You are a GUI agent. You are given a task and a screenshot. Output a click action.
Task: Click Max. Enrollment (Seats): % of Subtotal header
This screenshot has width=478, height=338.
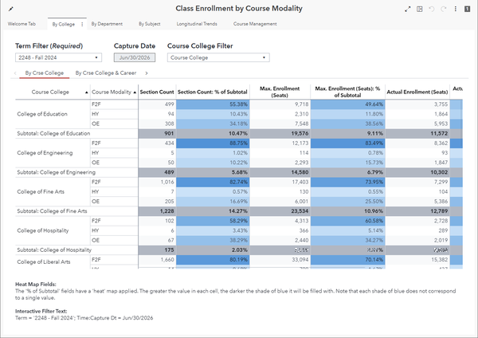coord(347,92)
